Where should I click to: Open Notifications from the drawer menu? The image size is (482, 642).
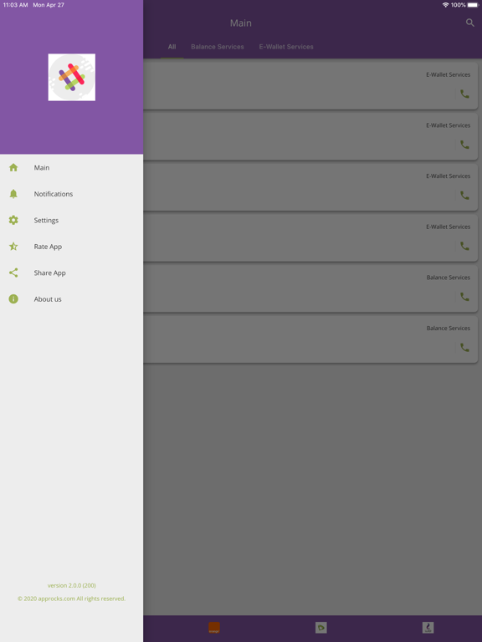tap(54, 194)
